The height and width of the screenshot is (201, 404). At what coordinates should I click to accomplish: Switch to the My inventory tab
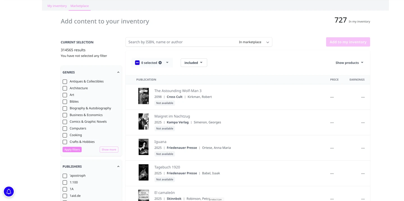click(57, 6)
